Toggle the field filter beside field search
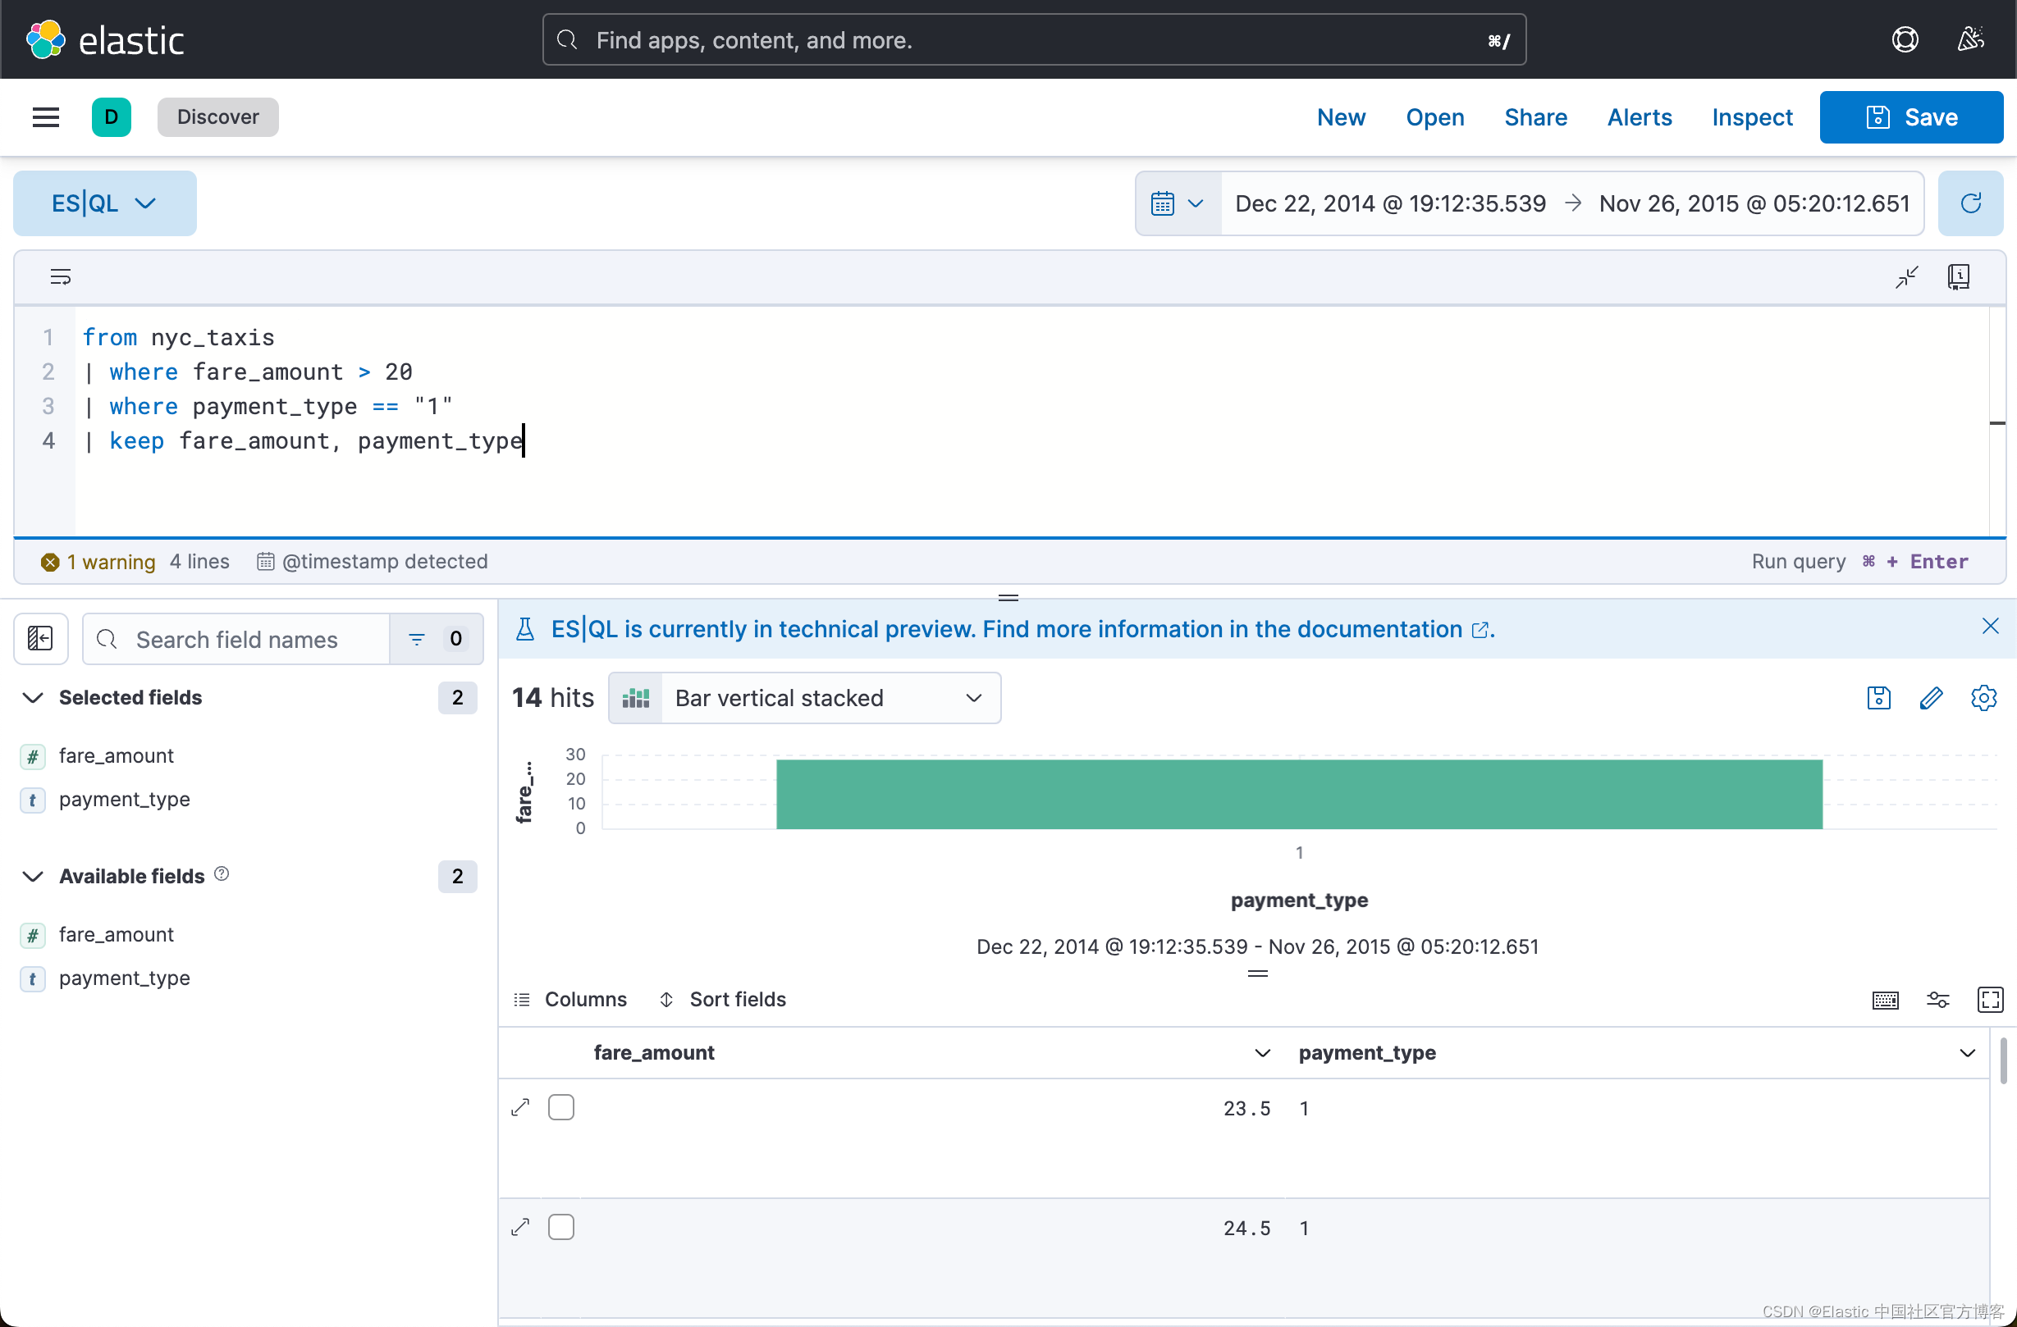Screen dimensions: 2017x1327 click(416, 640)
